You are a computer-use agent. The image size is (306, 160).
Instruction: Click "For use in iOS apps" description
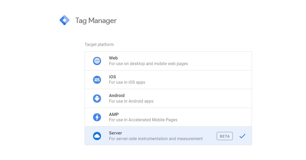[x=127, y=82]
